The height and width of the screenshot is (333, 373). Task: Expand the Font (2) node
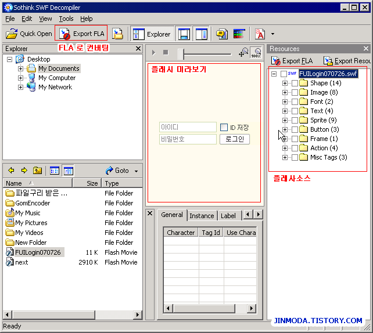tap(285, 102)
